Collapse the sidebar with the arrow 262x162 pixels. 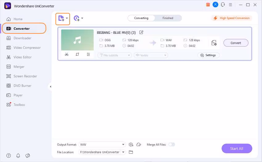(51, 87)
